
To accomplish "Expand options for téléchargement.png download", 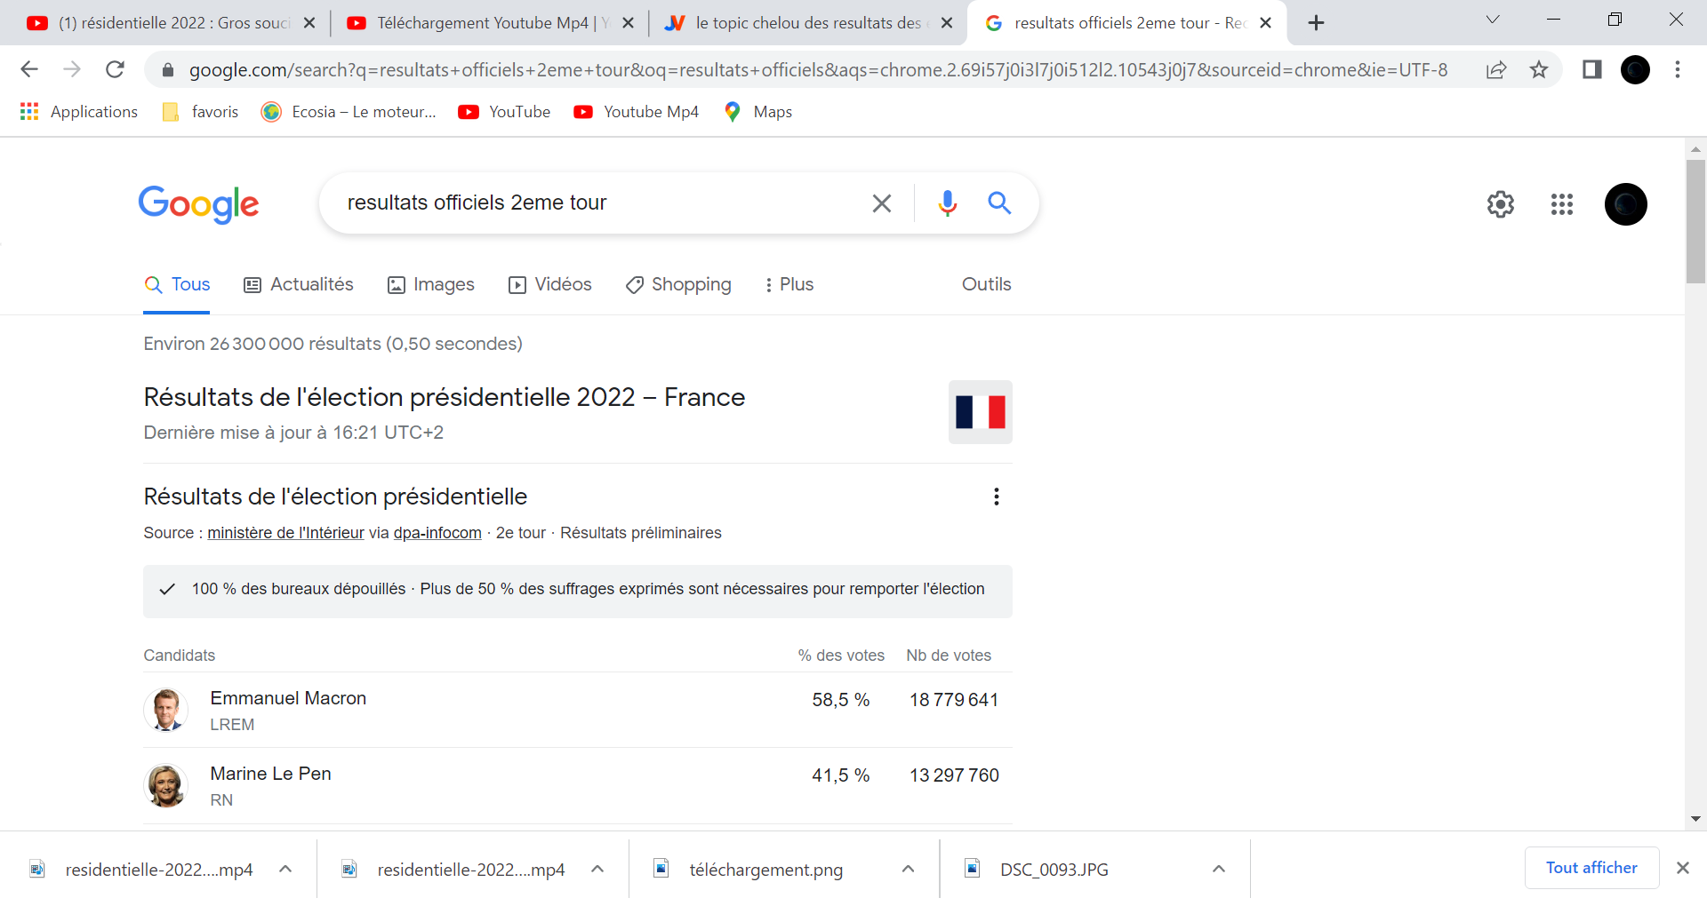I will point(908,869).
